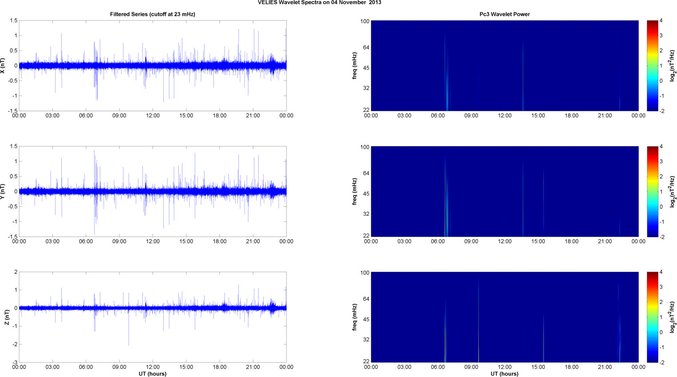The width and height of the screenshot is (677, 377).
Task: Click the '100' frequency tick of the Y-row spectrogram
Action: click(x=365, y=147)
